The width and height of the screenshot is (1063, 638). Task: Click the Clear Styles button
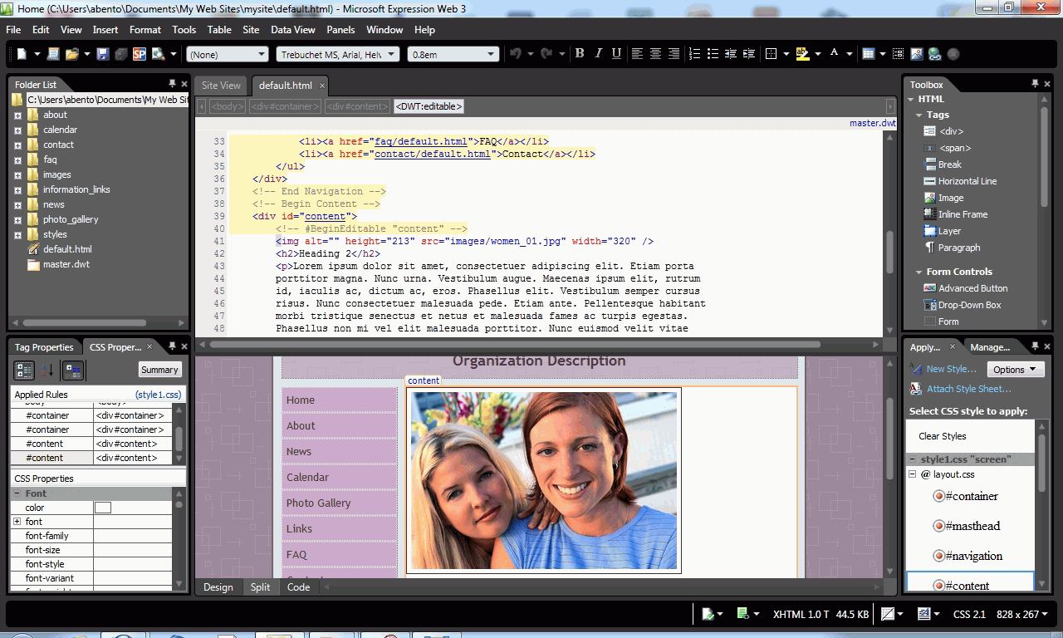pyautogui.click(x=942, y=435)
